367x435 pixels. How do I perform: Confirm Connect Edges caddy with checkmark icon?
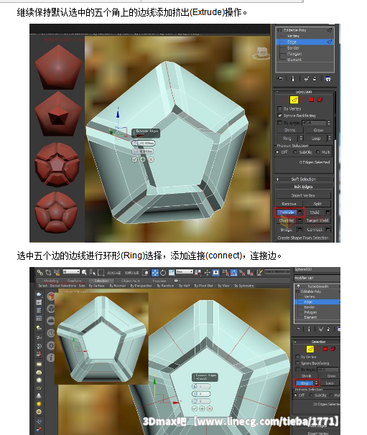195,408
